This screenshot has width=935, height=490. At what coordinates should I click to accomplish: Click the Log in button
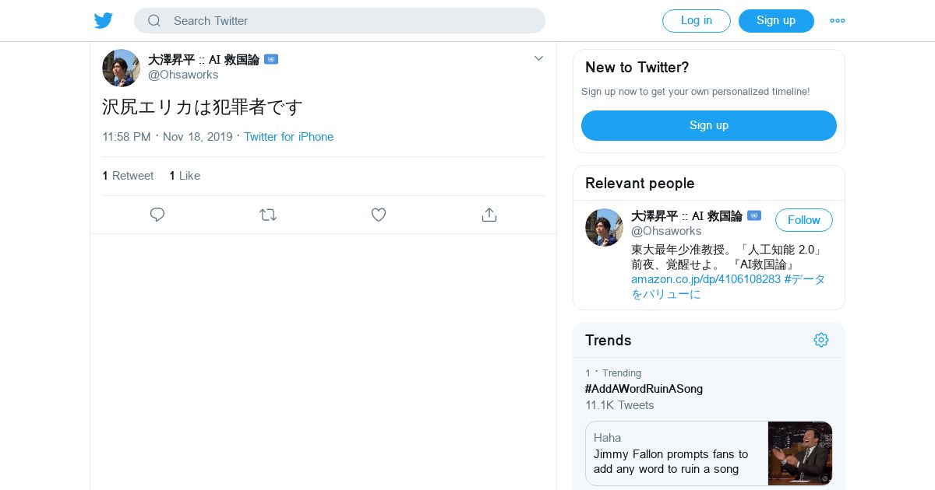pos(697,21)
